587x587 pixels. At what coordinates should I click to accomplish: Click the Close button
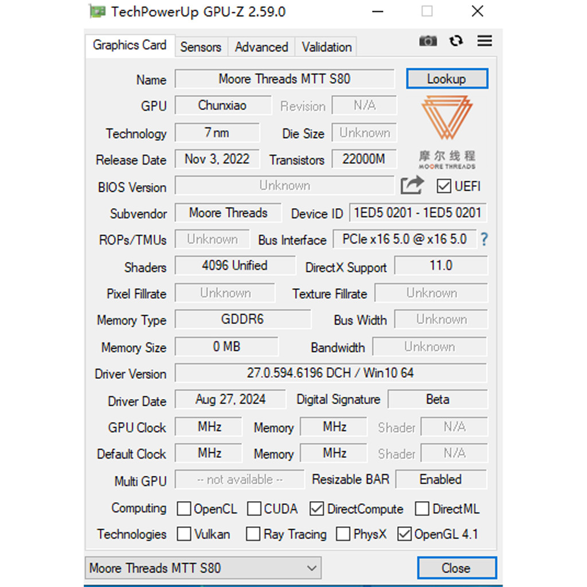point(457,568)
